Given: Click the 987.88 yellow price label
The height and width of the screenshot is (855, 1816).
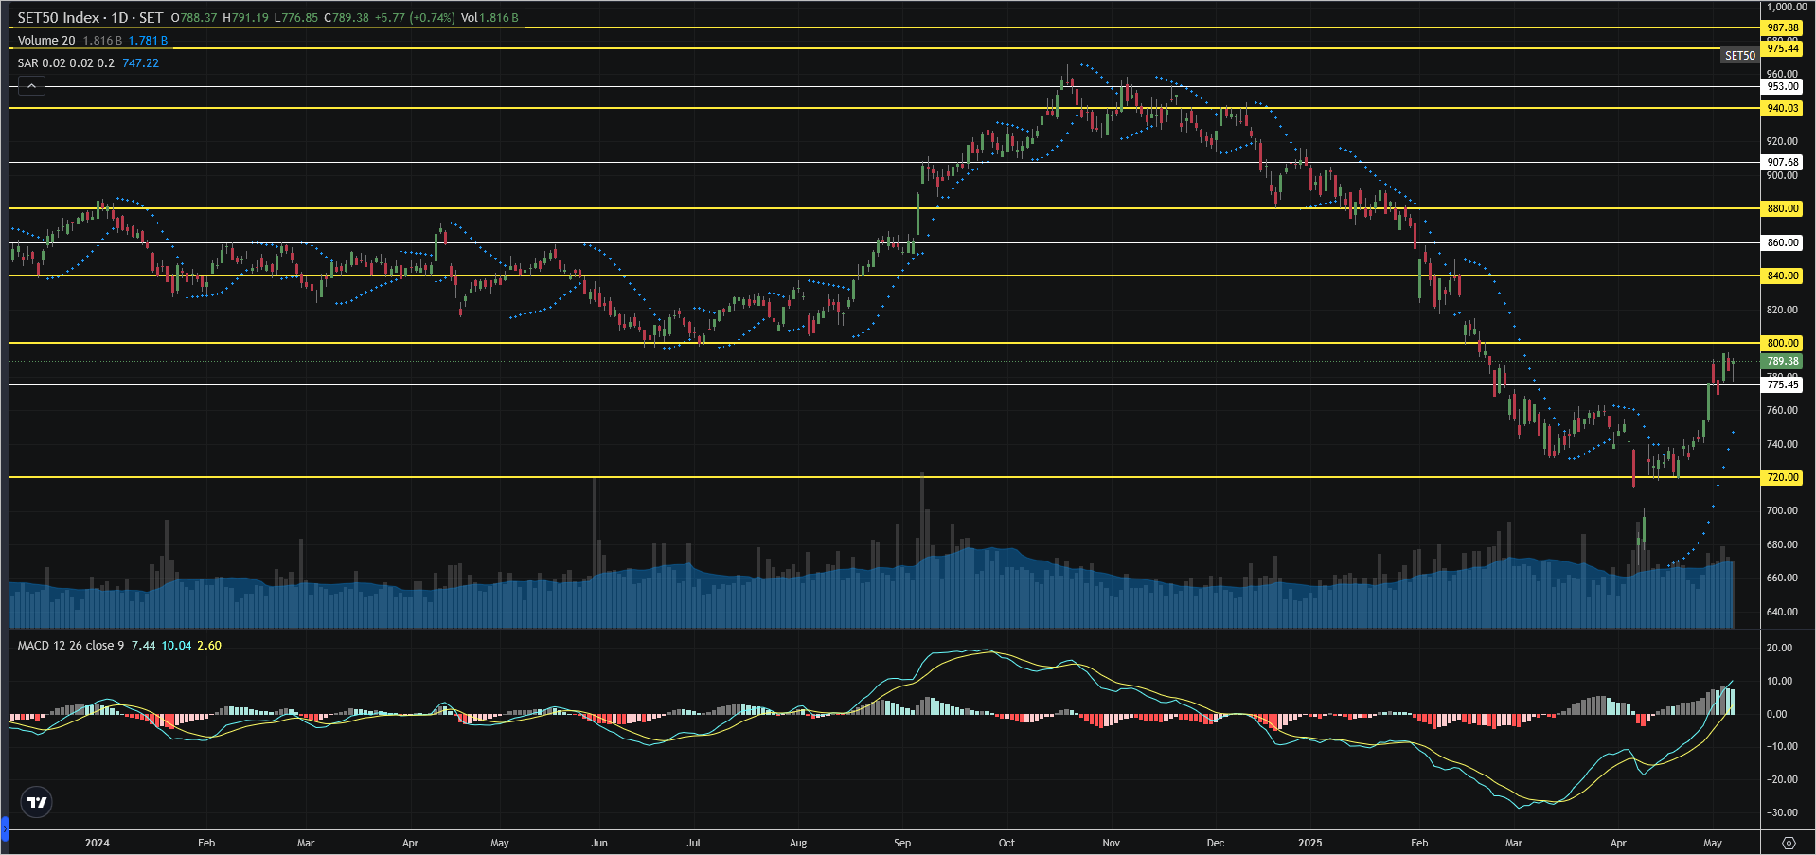Looking at the screenshot, I should 1783,27.
